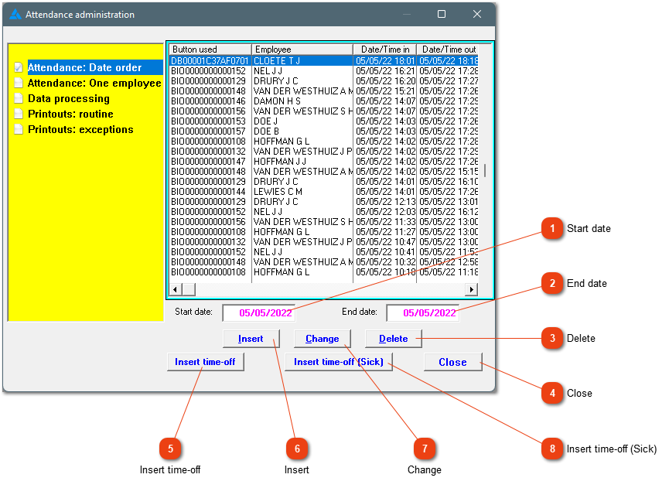The image size is (669, 488).
Task: Delete the selected attendance record
Action: (x=394, y=339)
